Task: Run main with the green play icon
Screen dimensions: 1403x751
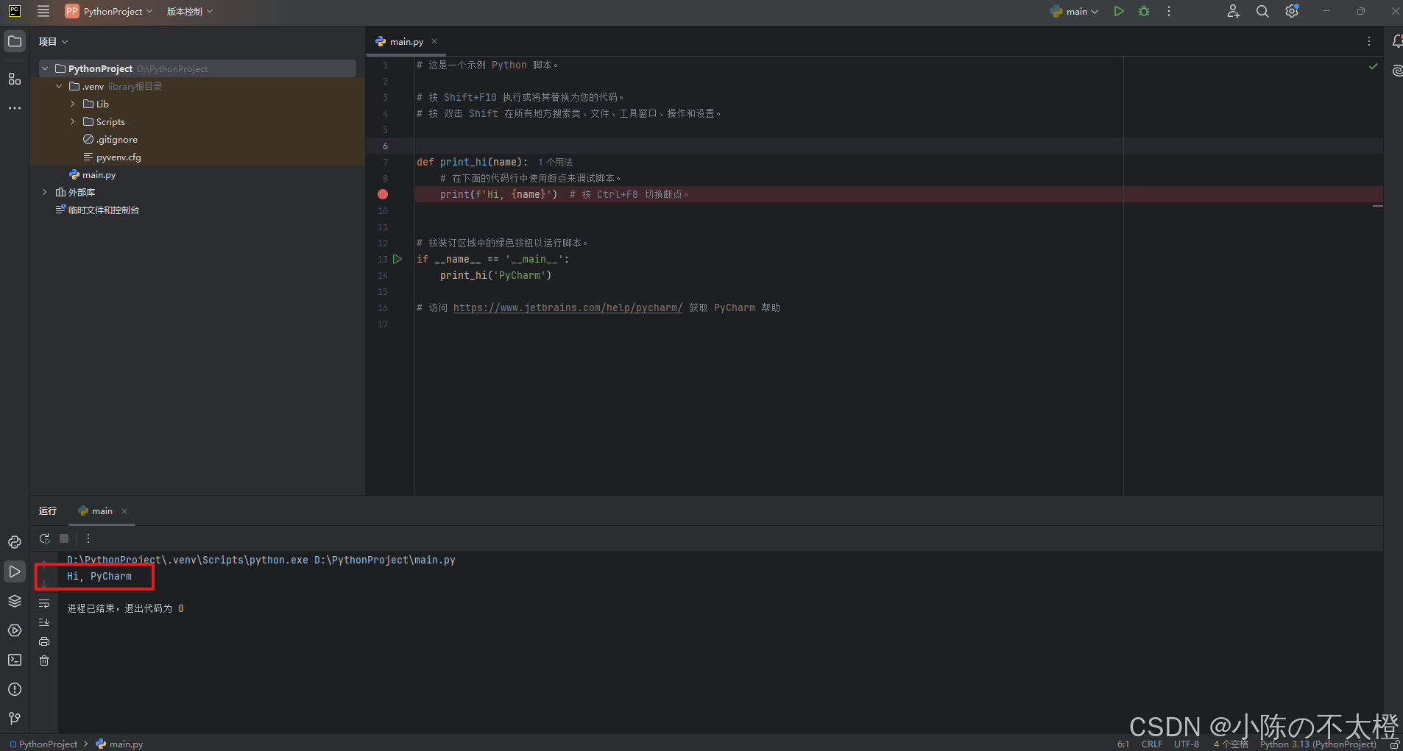Action: pos(1119,11)
